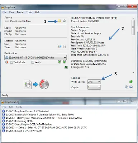Click the 'Changeable: Yes' line
Viewport: 138px width, 143px height.
click(80, 67)
